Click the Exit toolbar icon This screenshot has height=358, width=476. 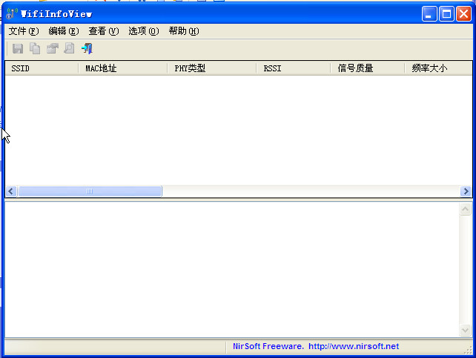tap(87, 49)
